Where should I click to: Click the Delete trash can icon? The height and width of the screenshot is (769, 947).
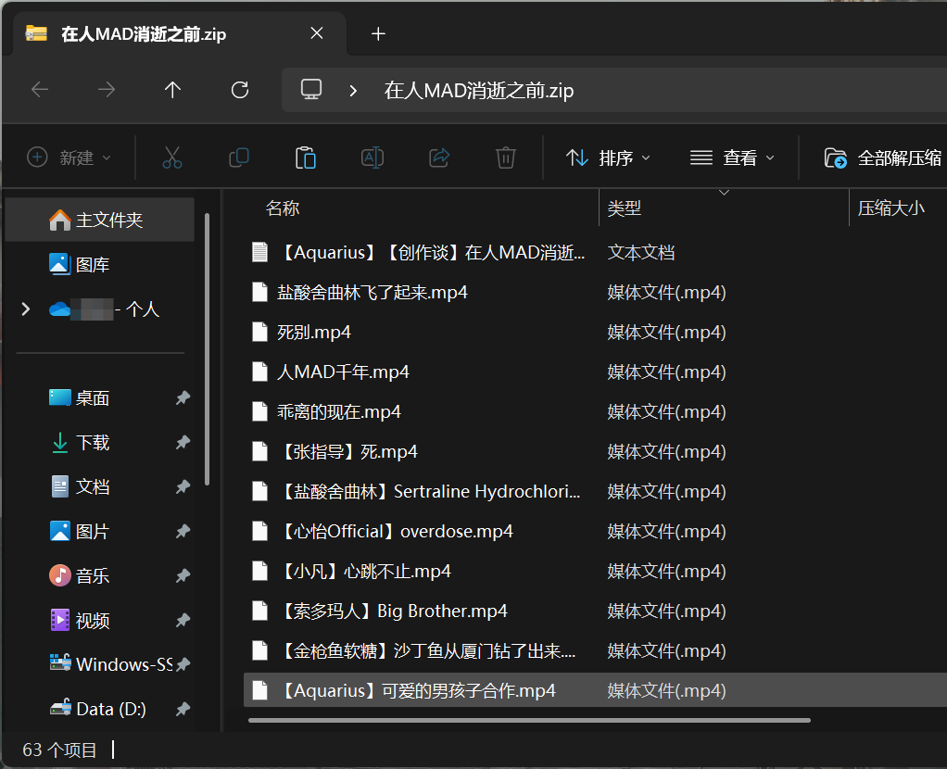(x=506, y=158)
